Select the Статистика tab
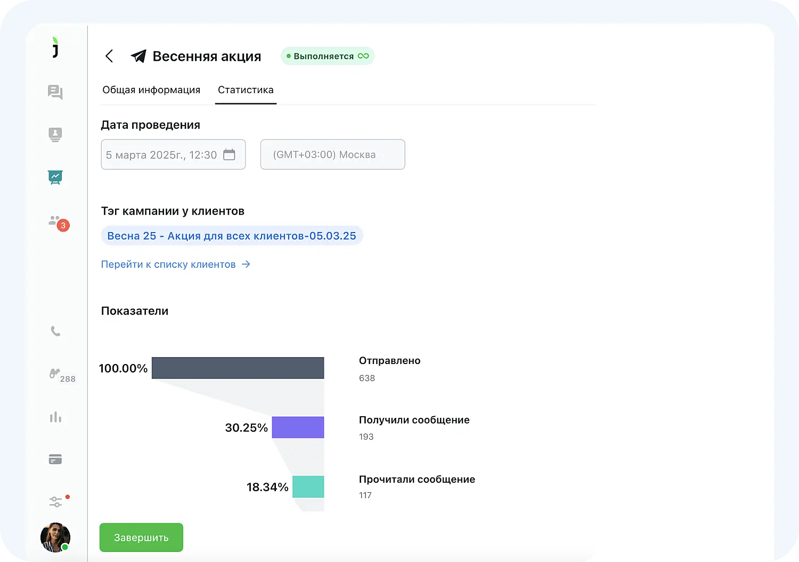 (245, 89)
